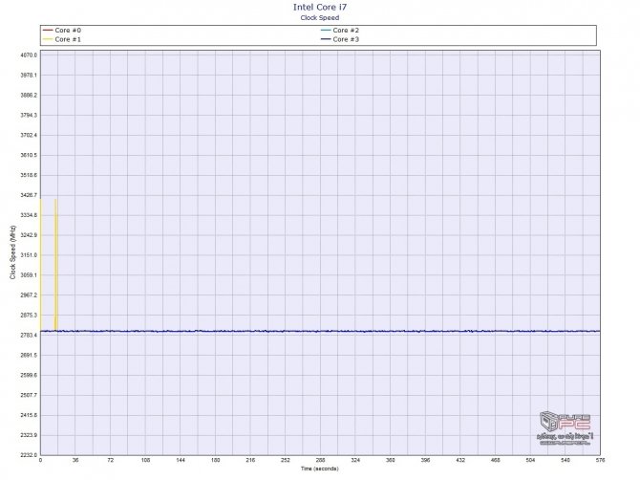Click the 3886.2 y-axis value
The image size is (640, 480).
pos(29,95)
